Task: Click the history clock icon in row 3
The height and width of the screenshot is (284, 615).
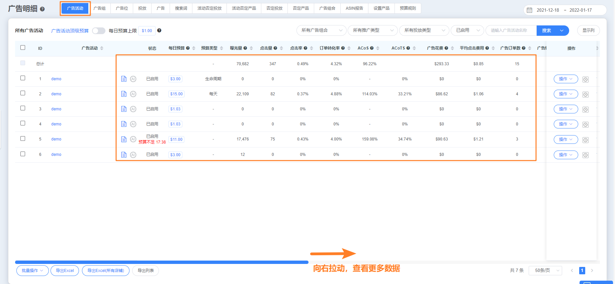Action: [x=585, y=109]
